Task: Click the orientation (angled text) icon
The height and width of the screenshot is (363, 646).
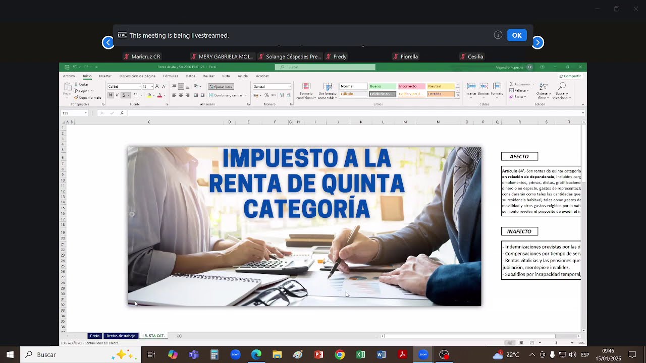Action: [196, 86]
